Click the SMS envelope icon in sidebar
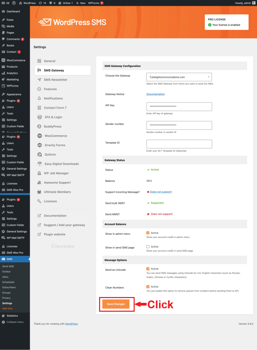The image size is (257, 350). pos(3,259)
